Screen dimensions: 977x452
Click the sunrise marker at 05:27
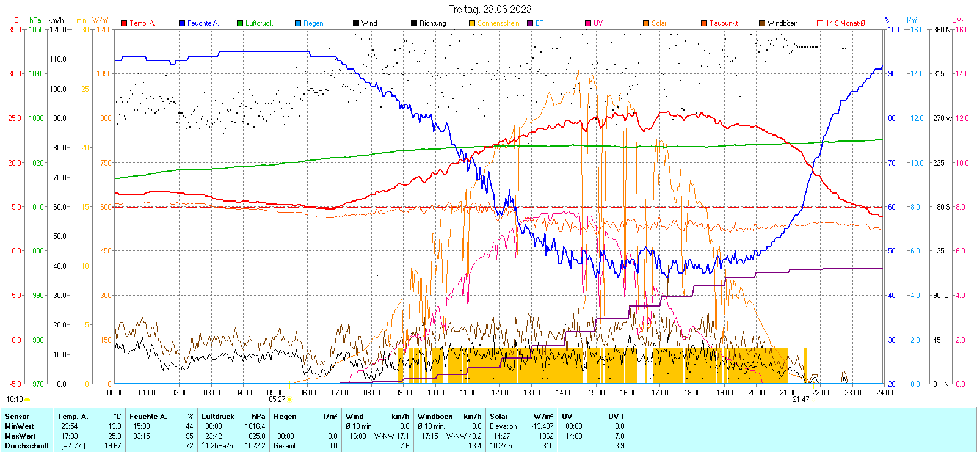click(289, 399)
